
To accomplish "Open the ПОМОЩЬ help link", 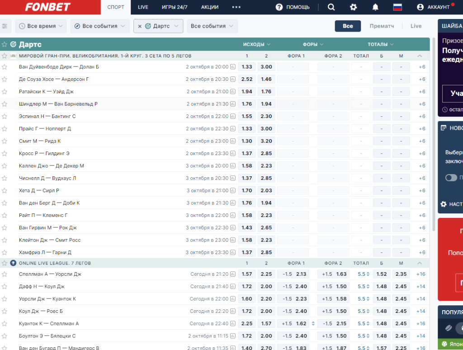I will point(298,7).
